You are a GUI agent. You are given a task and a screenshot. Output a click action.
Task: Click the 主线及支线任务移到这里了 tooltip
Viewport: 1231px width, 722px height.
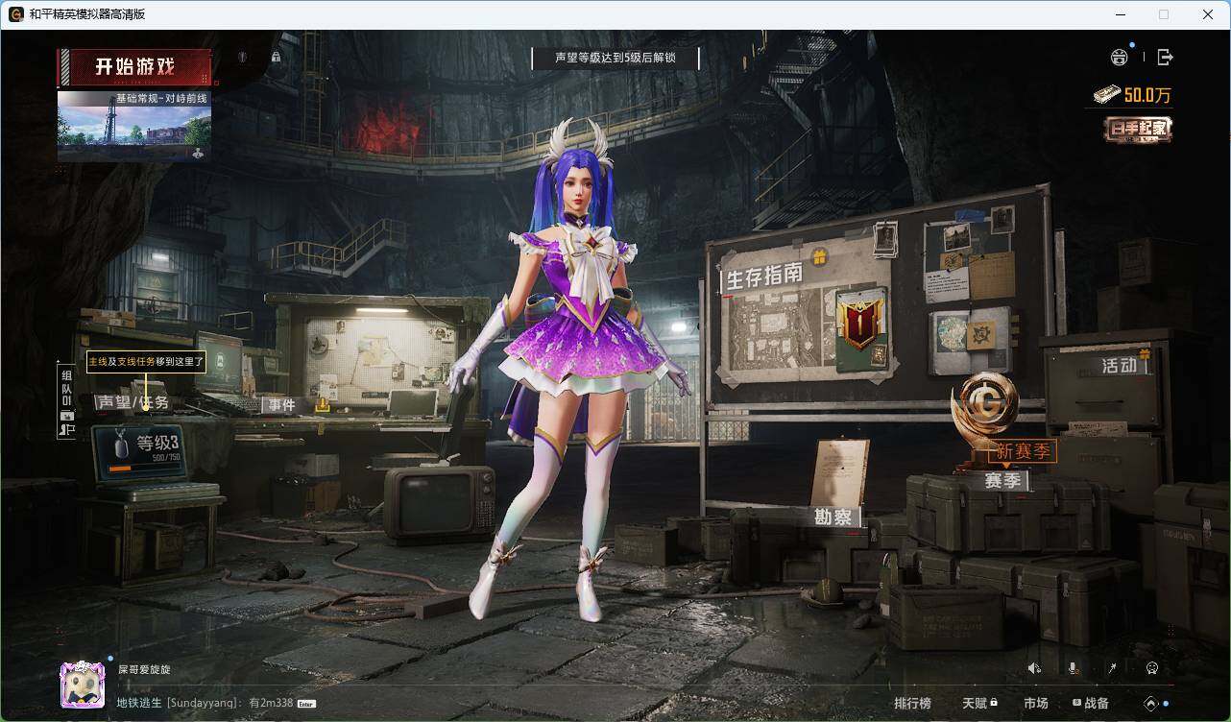coord(146,361)
